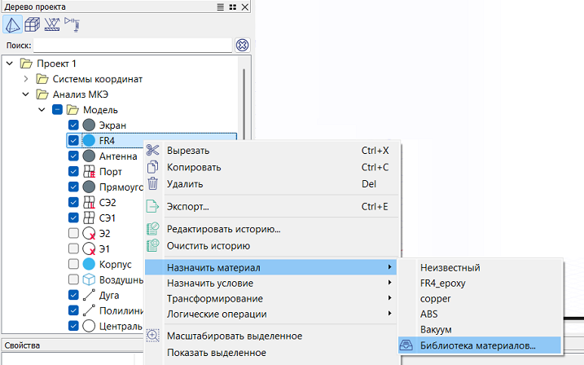Image resolution: width=584 pixels, height=365 pixels.
Task: Click the mesh cube icon in toolbar
Action: pos(33,24)
